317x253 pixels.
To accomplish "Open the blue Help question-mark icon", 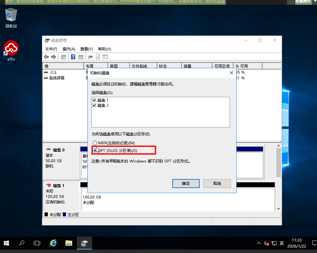I will (x=73, y=57).
